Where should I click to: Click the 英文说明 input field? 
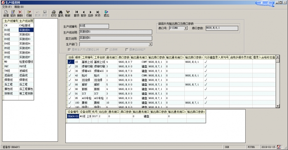(x=116, y=38)
